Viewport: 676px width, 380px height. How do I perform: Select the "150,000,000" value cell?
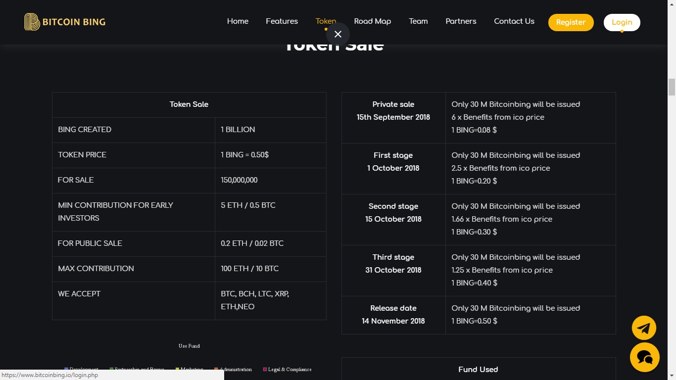(271, 181)
